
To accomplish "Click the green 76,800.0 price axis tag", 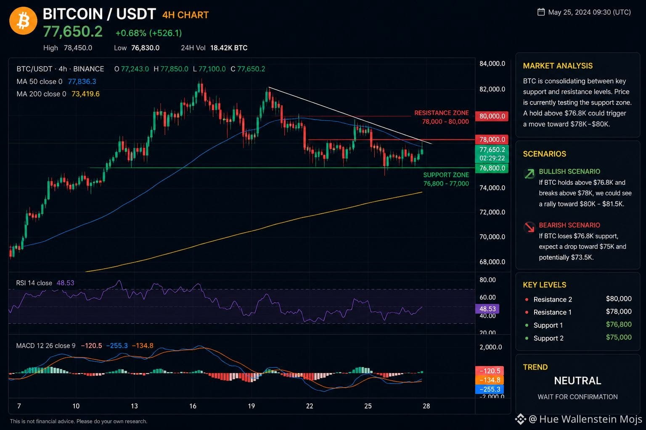I will [x=492, y=168].
